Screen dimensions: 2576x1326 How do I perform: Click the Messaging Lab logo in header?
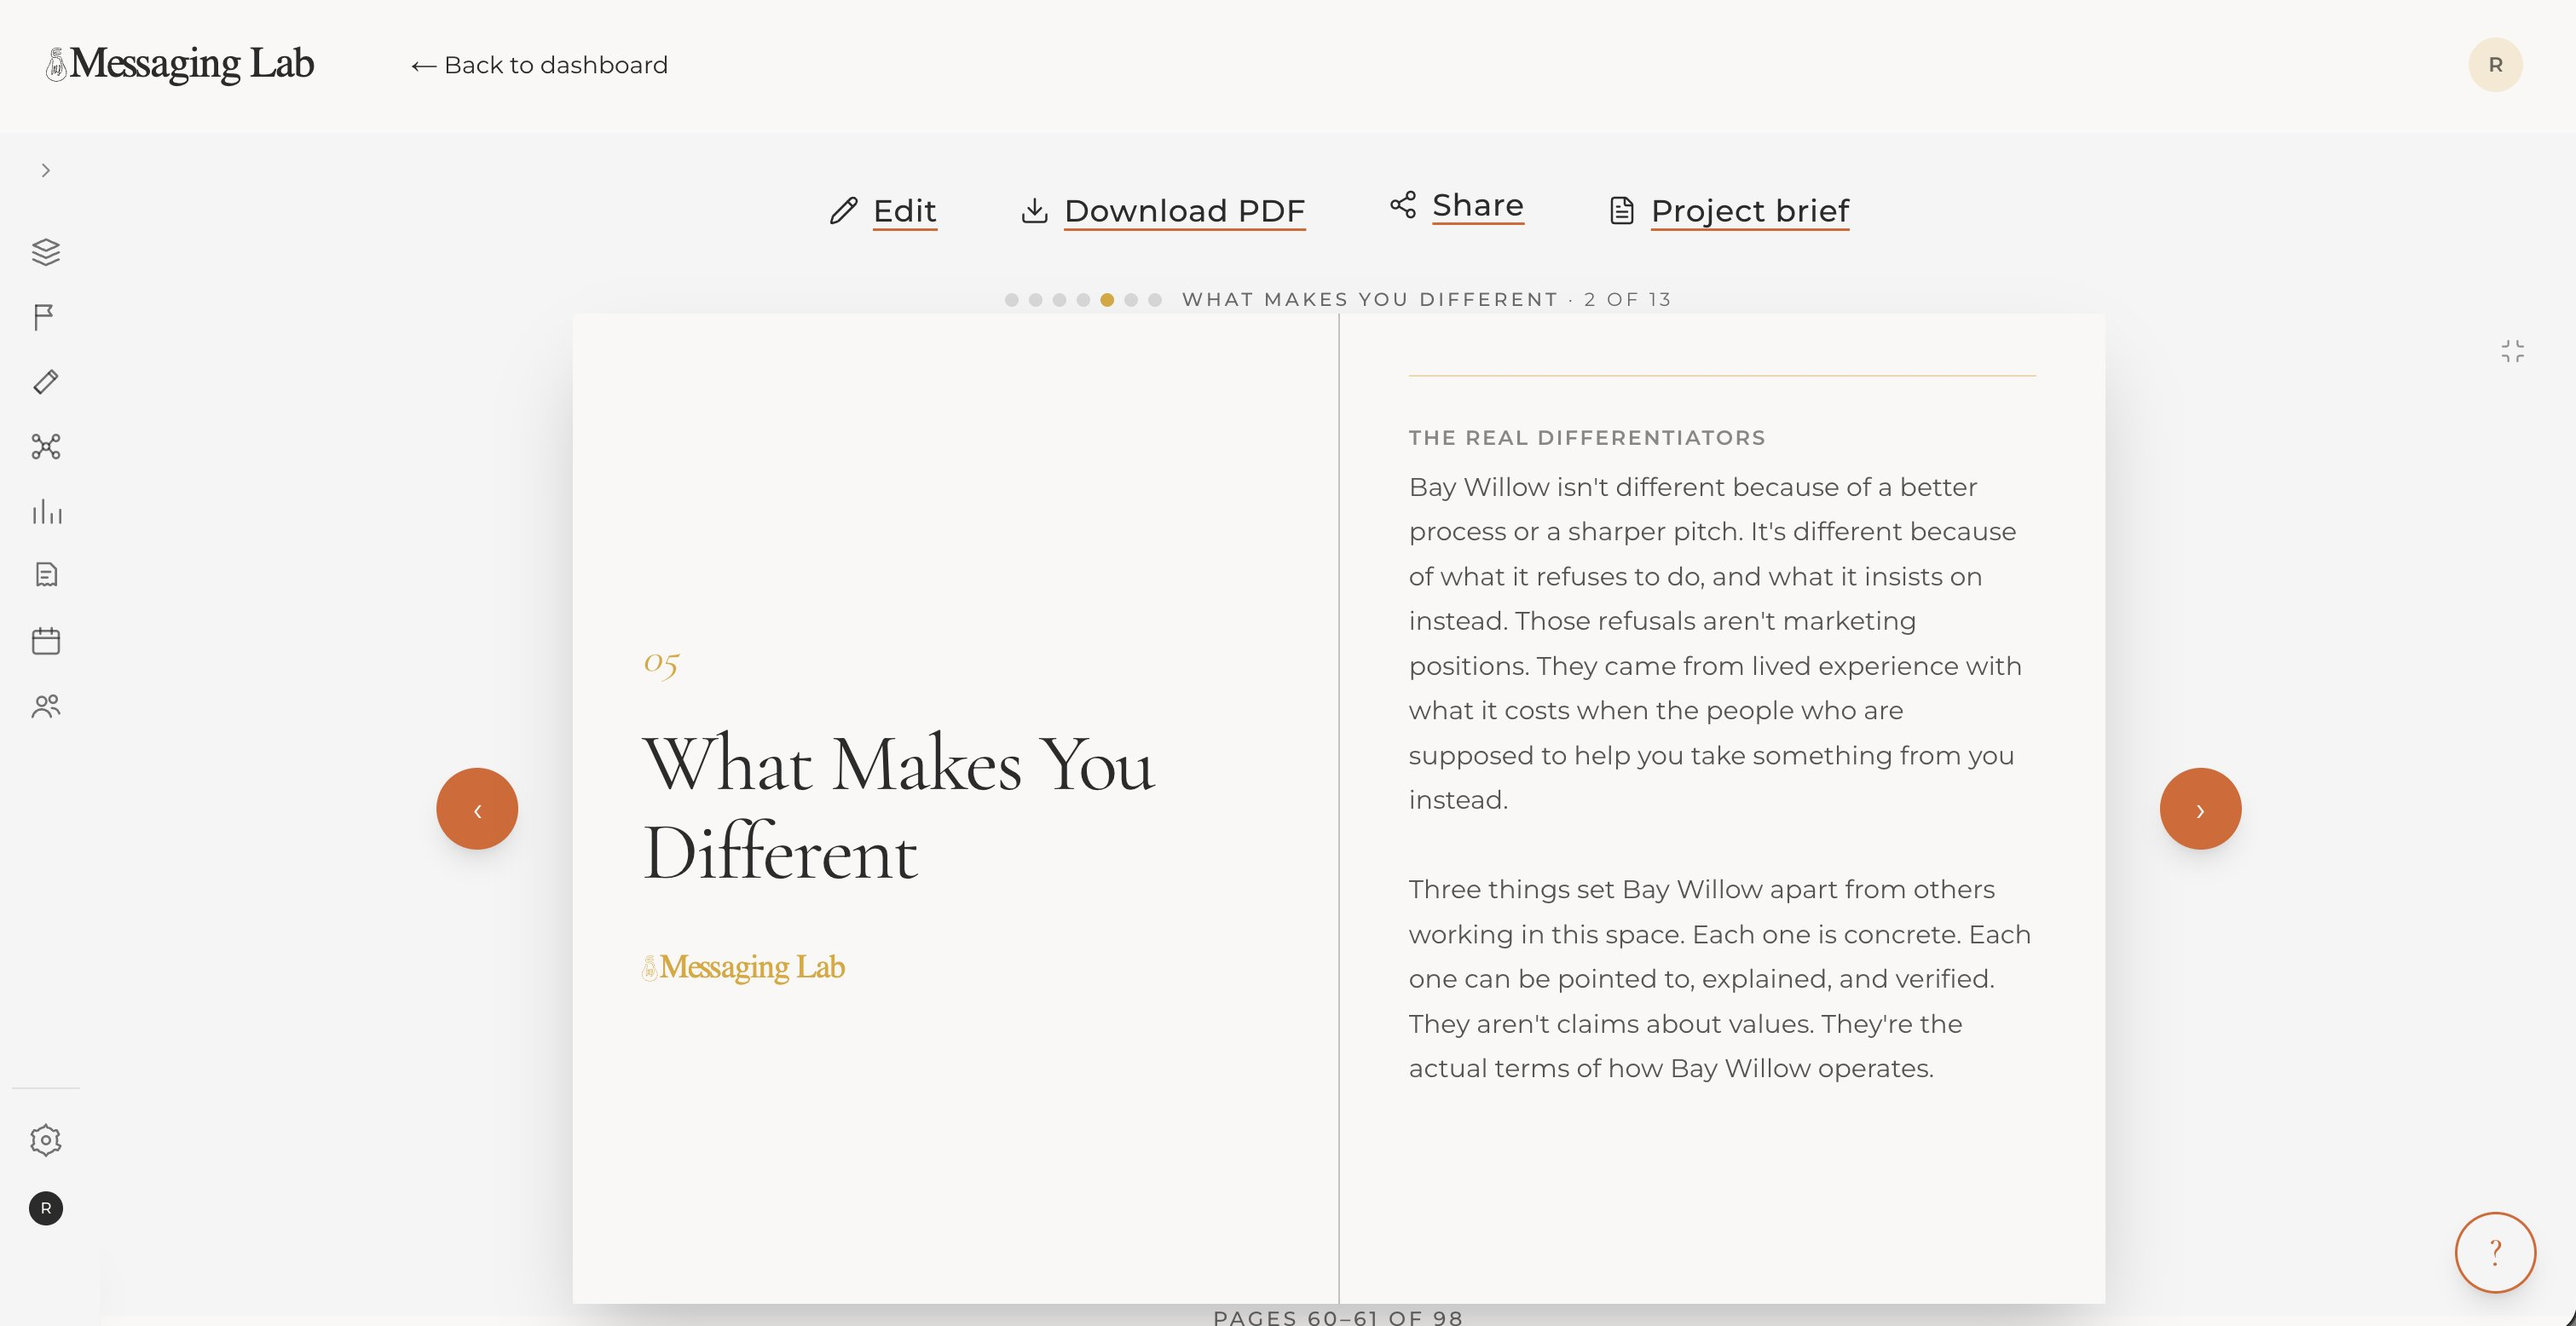(180, 64)
